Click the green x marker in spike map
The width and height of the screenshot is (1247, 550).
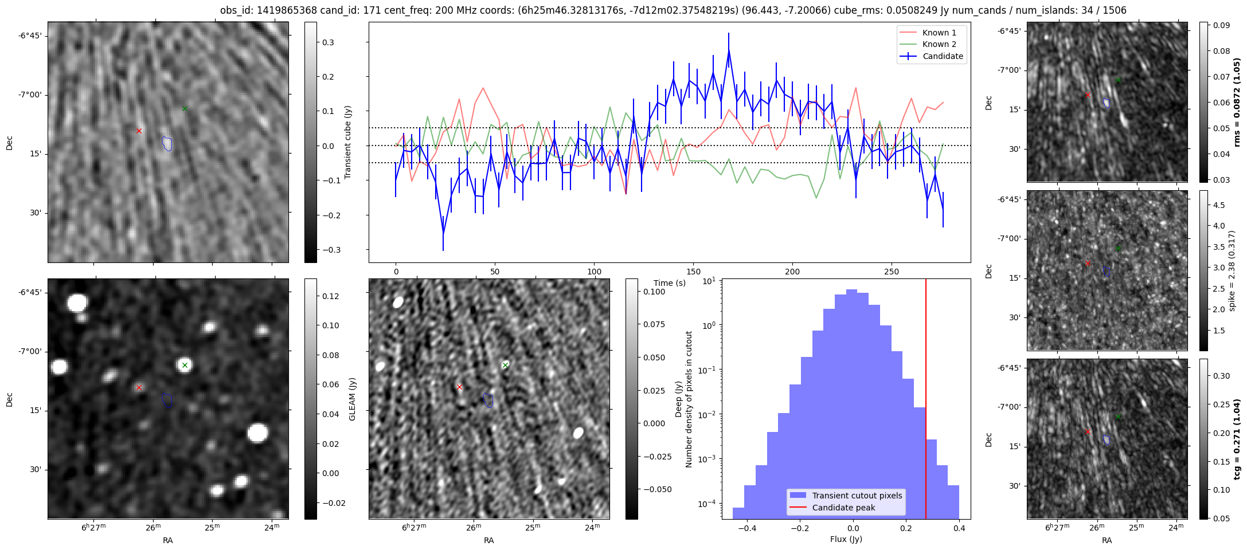point(1118,248)
